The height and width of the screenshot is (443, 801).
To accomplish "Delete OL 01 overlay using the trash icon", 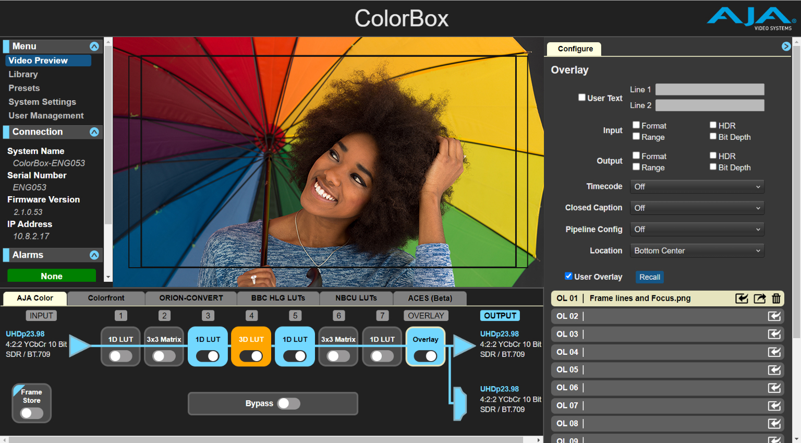I will coord(776,298).
